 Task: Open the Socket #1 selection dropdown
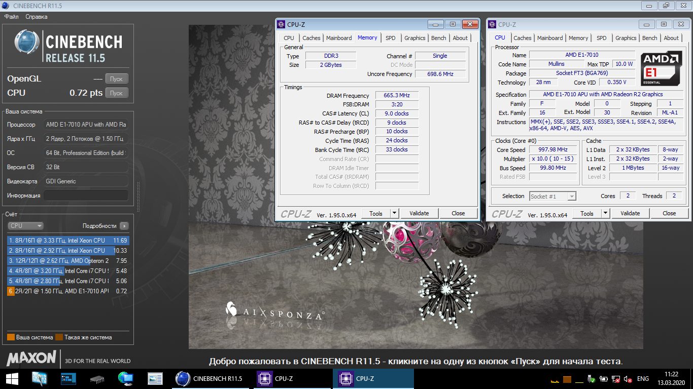tap(552, 196)
